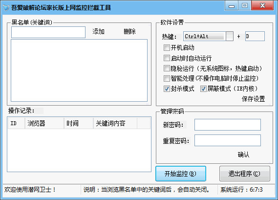Click status text 欢迎使用潜网卫士！
This screenshot has width=278, height=200.
(30, 190)
